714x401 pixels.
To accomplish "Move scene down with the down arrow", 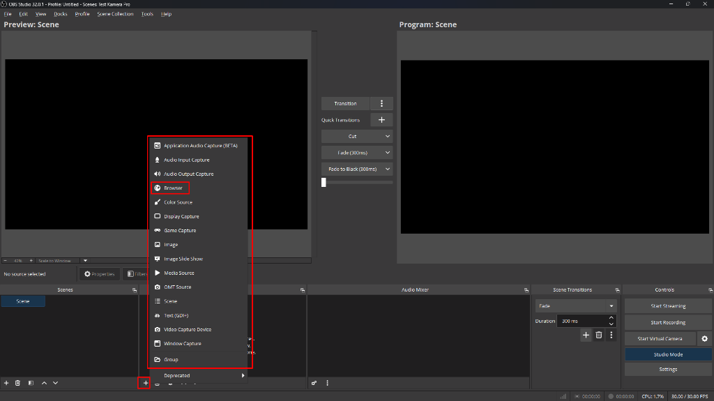I will (x=56, y=384).
